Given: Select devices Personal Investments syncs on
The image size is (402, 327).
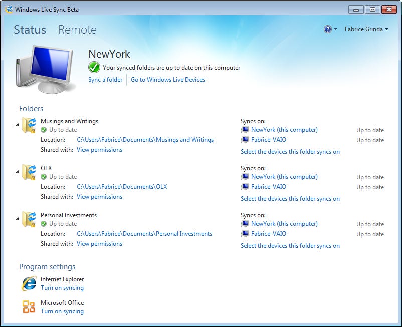Looking at the screenshot, I should click(290, 246).
